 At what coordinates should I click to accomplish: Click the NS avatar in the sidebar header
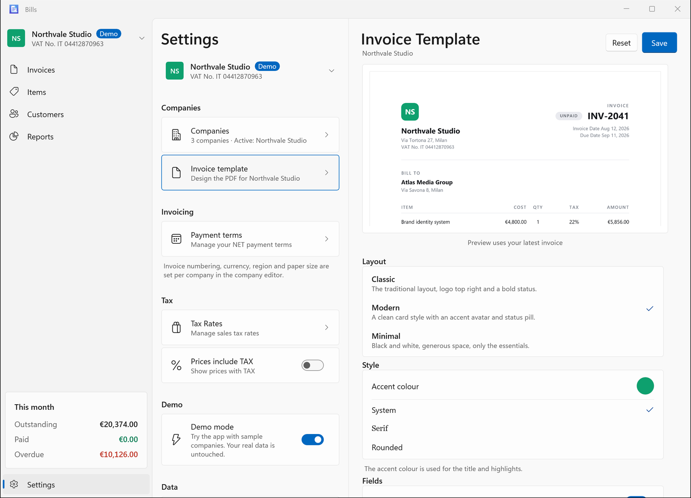click(x=16, y=38)
